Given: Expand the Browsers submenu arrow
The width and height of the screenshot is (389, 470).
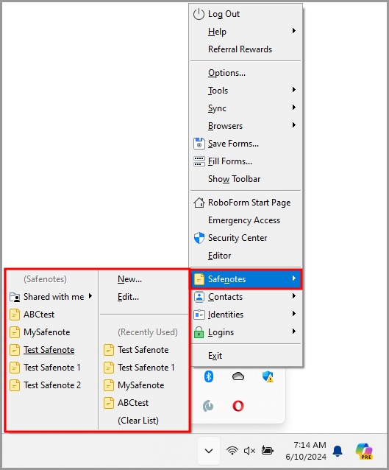Looking at the screenshot, I should (x=294, y=125).
